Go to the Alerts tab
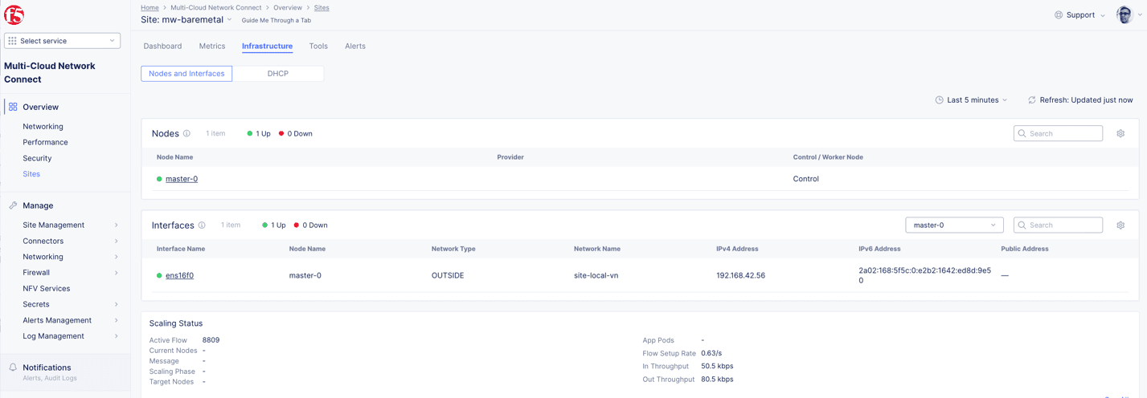 point(355,47)
